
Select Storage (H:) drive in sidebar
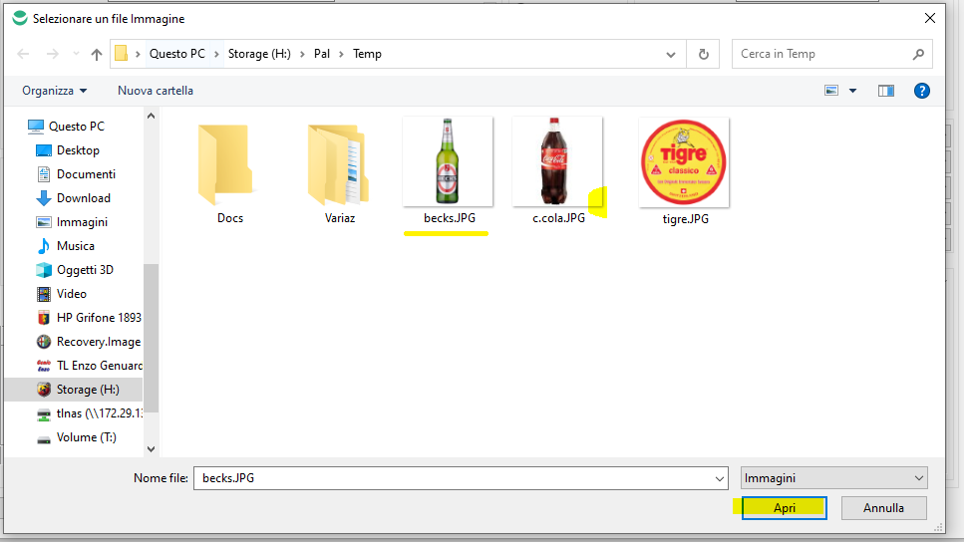point(90,390)
